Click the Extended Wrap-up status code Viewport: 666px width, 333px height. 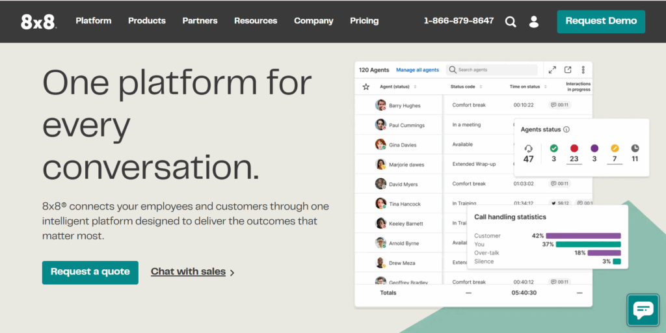tap(474, 164)
